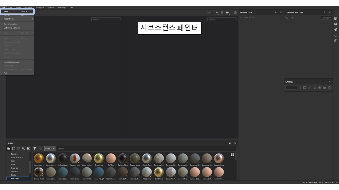Screen dimensions: 339x190
Task: Click the filter funnel icon in Shelf
Action: pos(35,149)
